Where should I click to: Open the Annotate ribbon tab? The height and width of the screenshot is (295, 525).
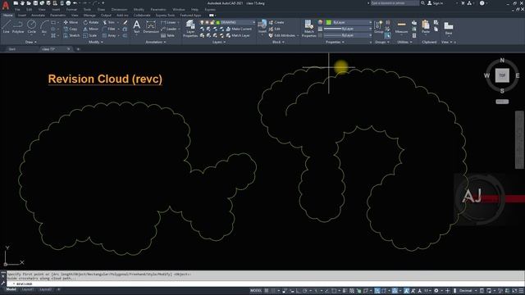pos(38,15)
